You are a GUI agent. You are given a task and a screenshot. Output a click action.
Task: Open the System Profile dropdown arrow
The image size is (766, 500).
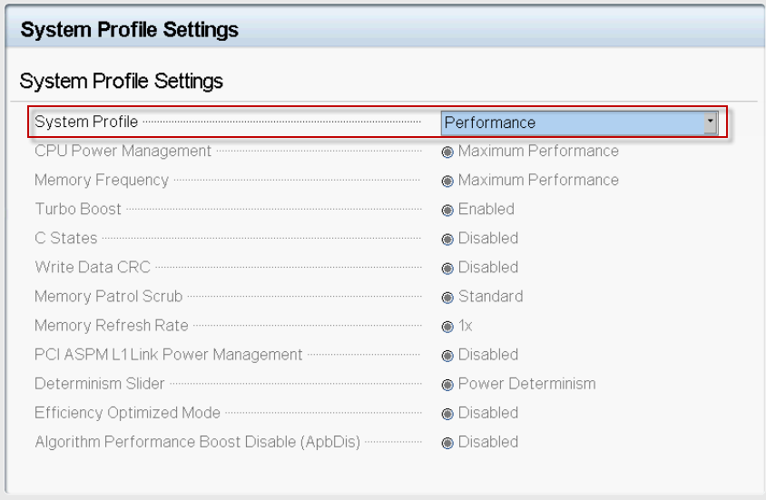tap(711, 123)
